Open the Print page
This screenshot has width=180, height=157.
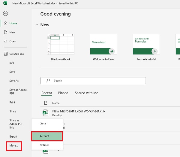(x=12, y=102)
